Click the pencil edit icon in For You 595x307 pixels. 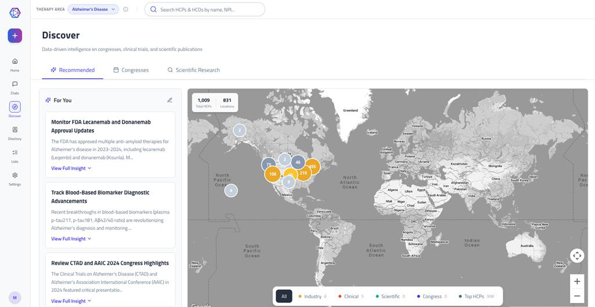point(170,100)
